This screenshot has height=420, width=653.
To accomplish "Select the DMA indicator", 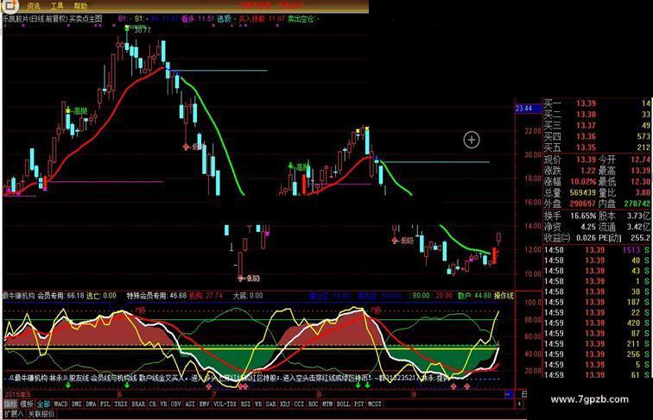I will [x=91, y=404].
